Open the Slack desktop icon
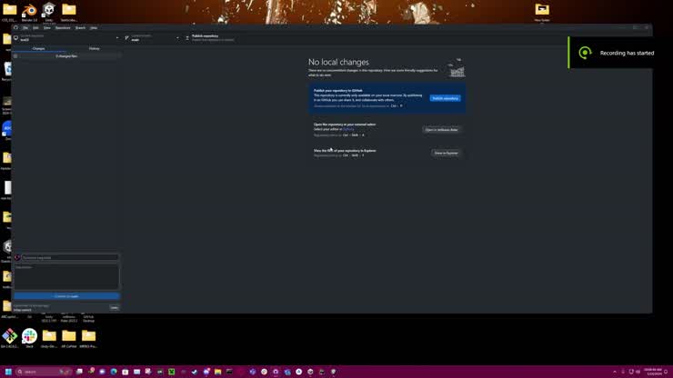This screenshot has width=673, height=378. pyautogui.click(x=29, y=335)
